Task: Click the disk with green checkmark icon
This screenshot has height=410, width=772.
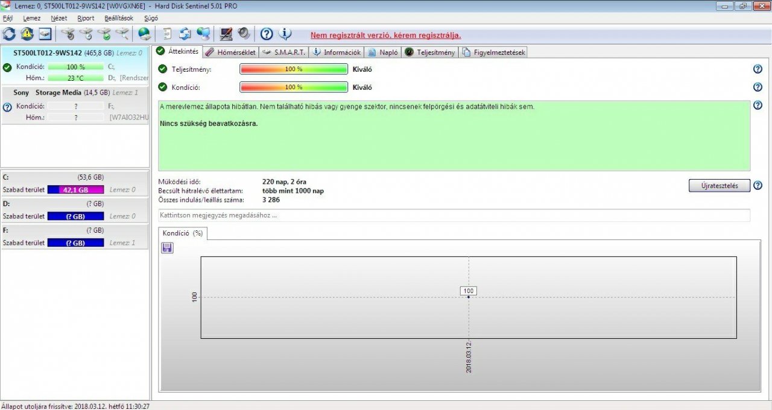Action: [105, 34]
